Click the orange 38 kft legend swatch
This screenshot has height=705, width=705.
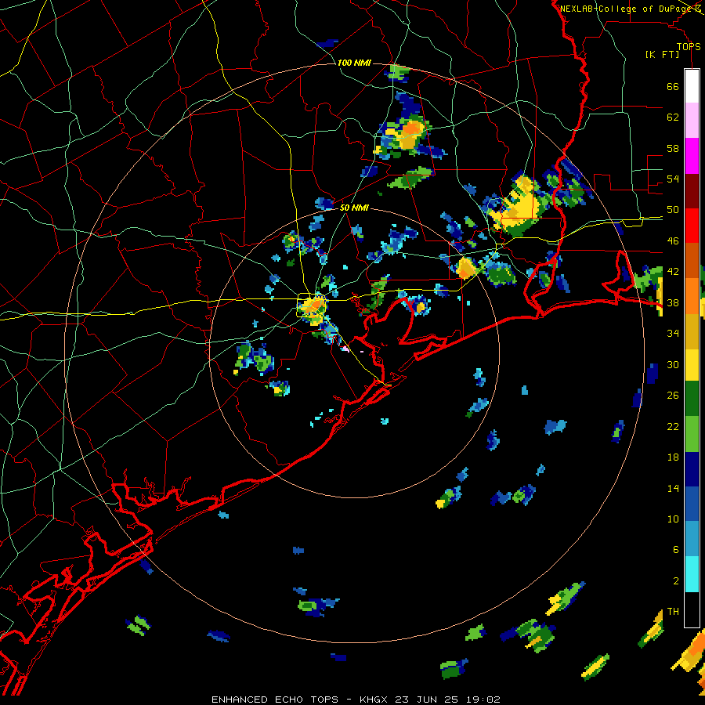(x=692, y=296)
